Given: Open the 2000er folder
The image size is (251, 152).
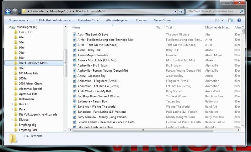Looking at the screenshot, I should pos(23,78).
